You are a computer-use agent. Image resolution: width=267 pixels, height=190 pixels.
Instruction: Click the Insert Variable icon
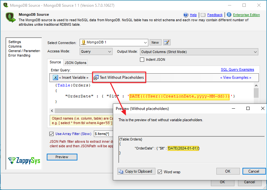tap(55, 77)
